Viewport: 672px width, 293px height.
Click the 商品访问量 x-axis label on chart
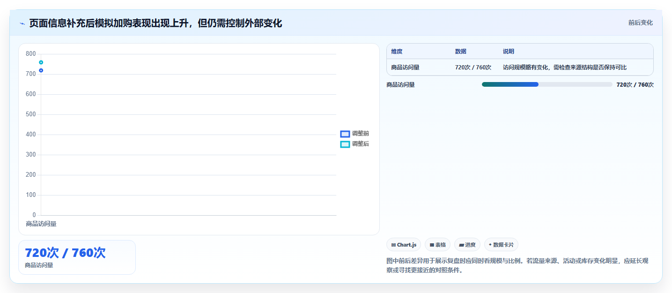pyautogui.click(x=41, y=224)
